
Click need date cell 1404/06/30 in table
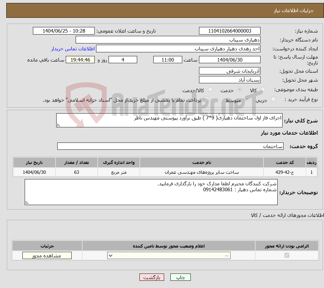click(34, 172)
